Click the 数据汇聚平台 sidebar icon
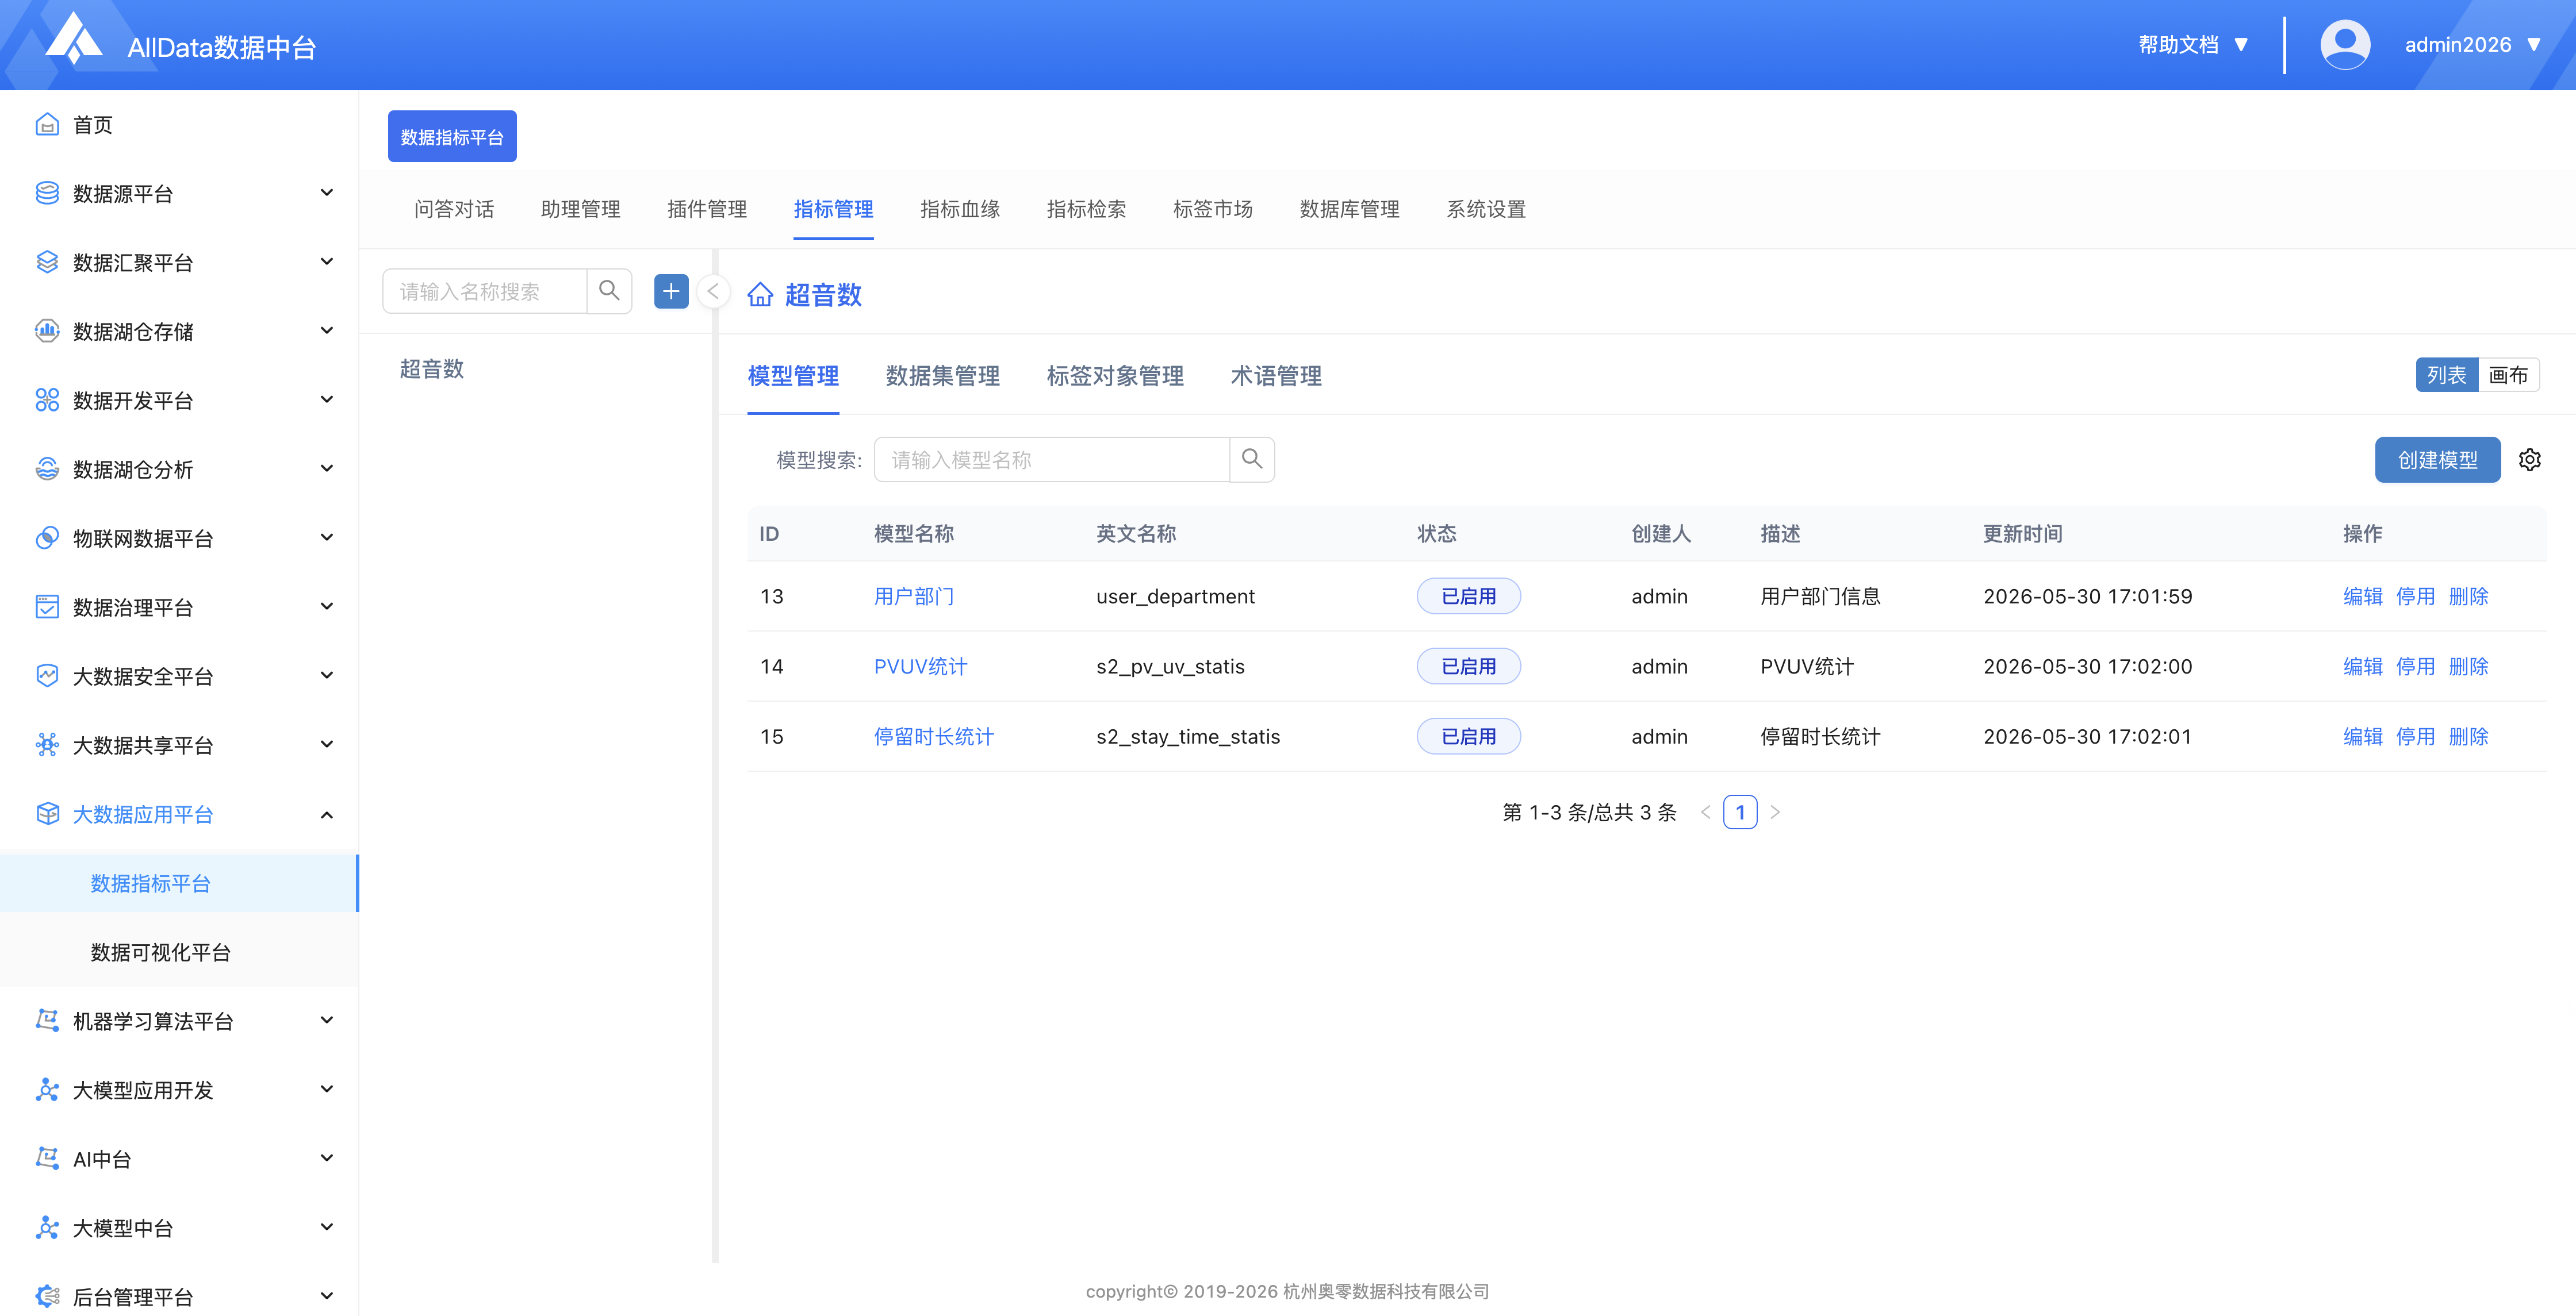 pos(47,262)
